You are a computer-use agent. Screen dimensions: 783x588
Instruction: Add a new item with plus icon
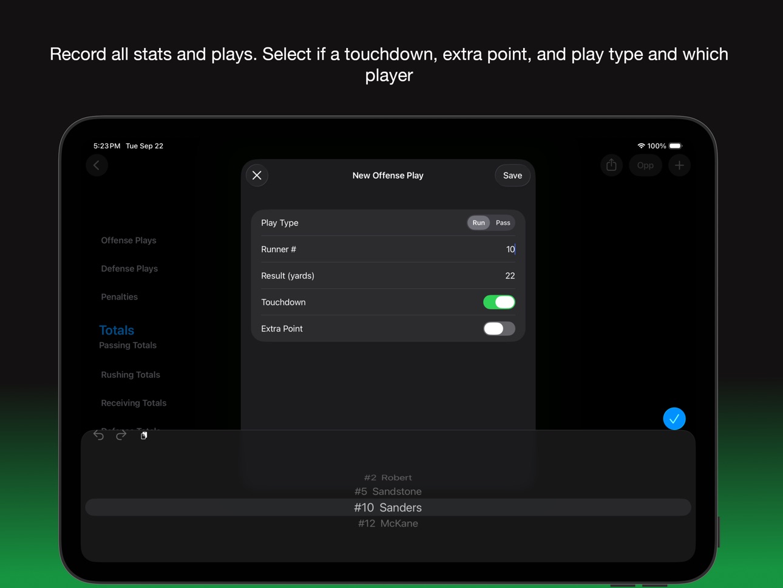tap(679, 165)
